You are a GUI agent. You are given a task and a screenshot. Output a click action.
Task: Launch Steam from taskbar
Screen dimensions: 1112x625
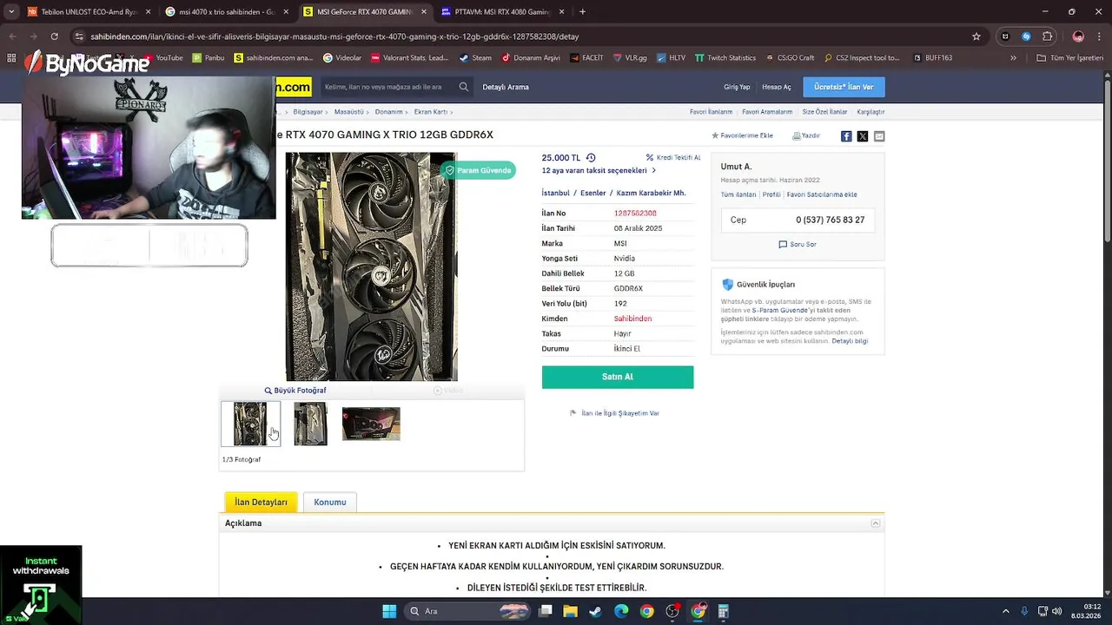coord(595,611)
